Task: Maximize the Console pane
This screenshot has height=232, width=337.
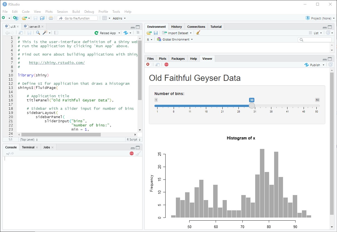Action: click(138, 148)
